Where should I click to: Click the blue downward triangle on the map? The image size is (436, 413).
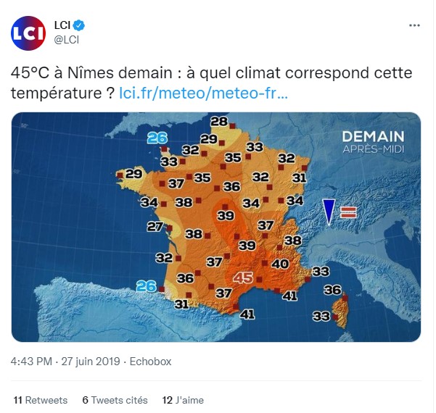(x=330, y=211)
